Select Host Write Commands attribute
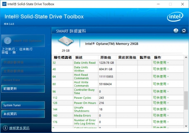This screenshot has height=133, width=189. (81, 84)
